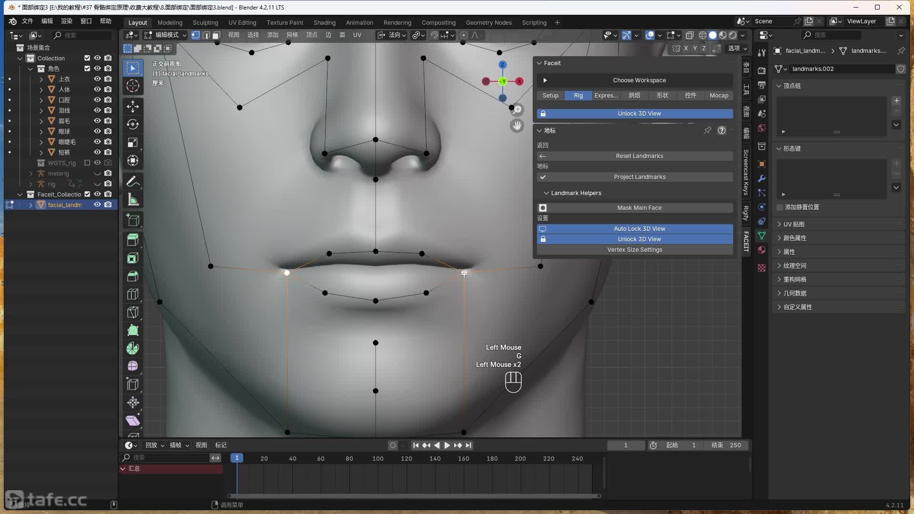Select the Edge Slide tool
The width and height of the screenshot is (914, 514).
coord(133,384)
